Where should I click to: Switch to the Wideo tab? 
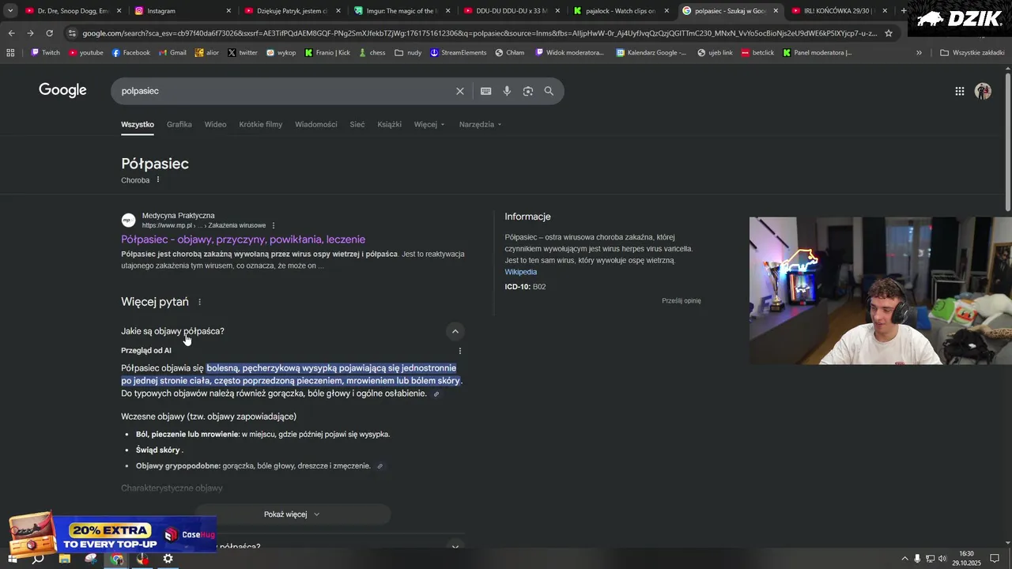pos(215,124)
